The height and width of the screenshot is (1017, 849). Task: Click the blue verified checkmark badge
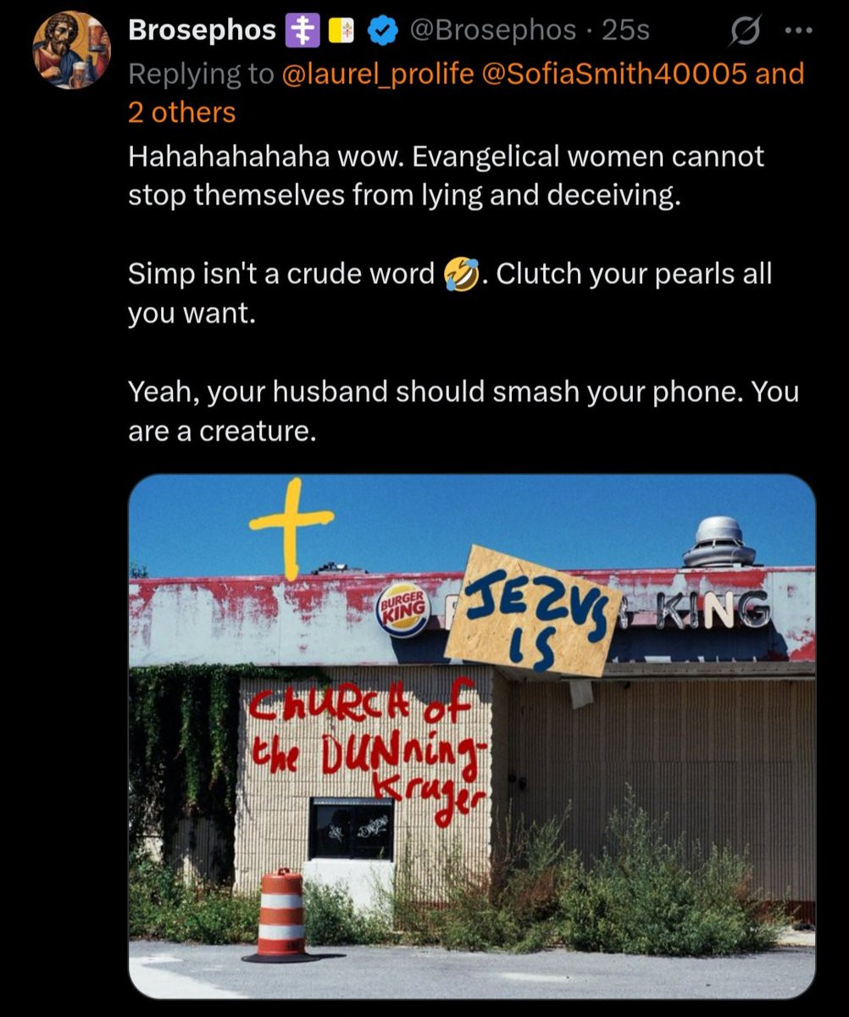383,31
